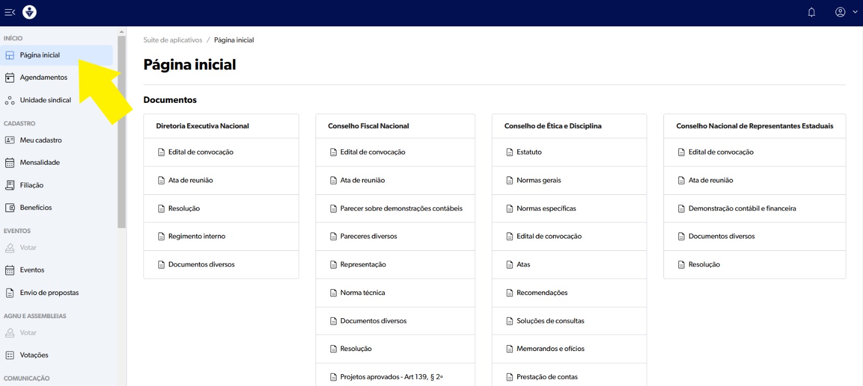
Task: Click the Agendamentos calendar icon
Action: pos(10,78)
